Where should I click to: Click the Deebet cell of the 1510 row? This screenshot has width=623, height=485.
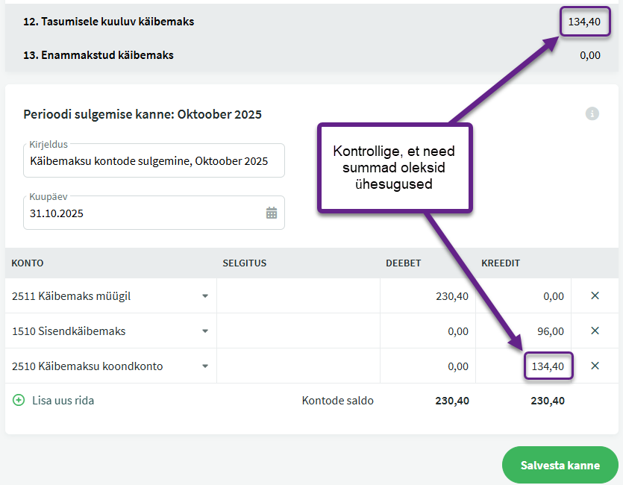[428, 331]
